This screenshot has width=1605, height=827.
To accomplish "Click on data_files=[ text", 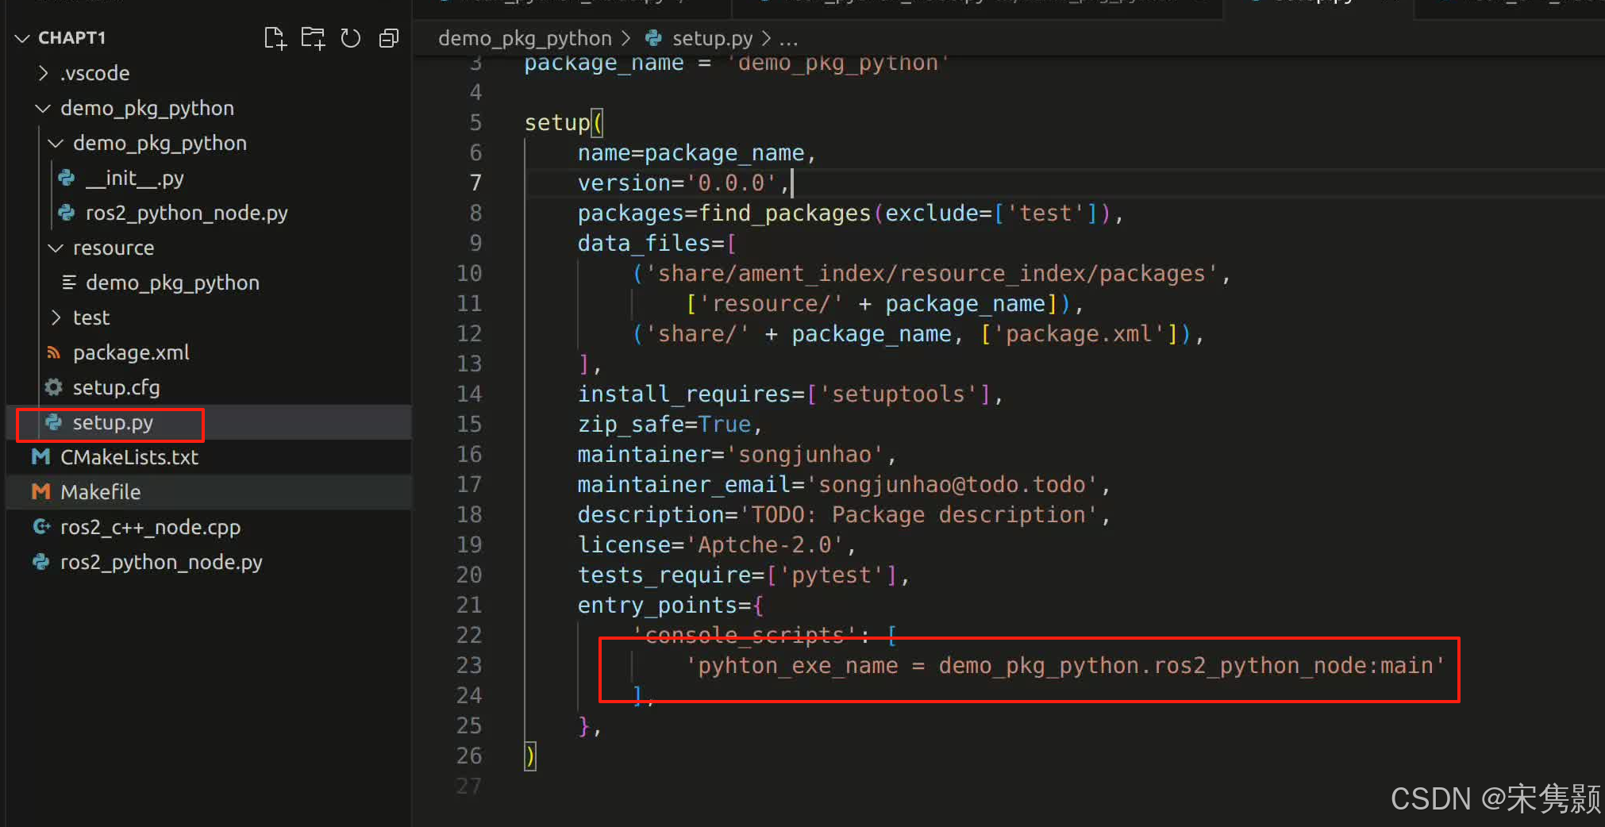I will coord(657,243).
